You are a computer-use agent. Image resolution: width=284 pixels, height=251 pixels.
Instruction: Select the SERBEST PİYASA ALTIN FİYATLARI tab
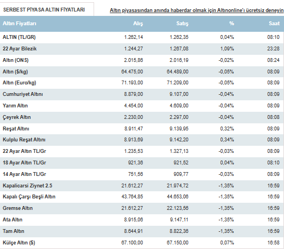[47, 9]
